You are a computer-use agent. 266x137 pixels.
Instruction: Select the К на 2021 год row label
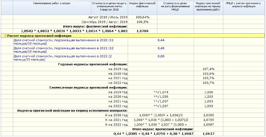pyautogui.click(x=116, y=120)
